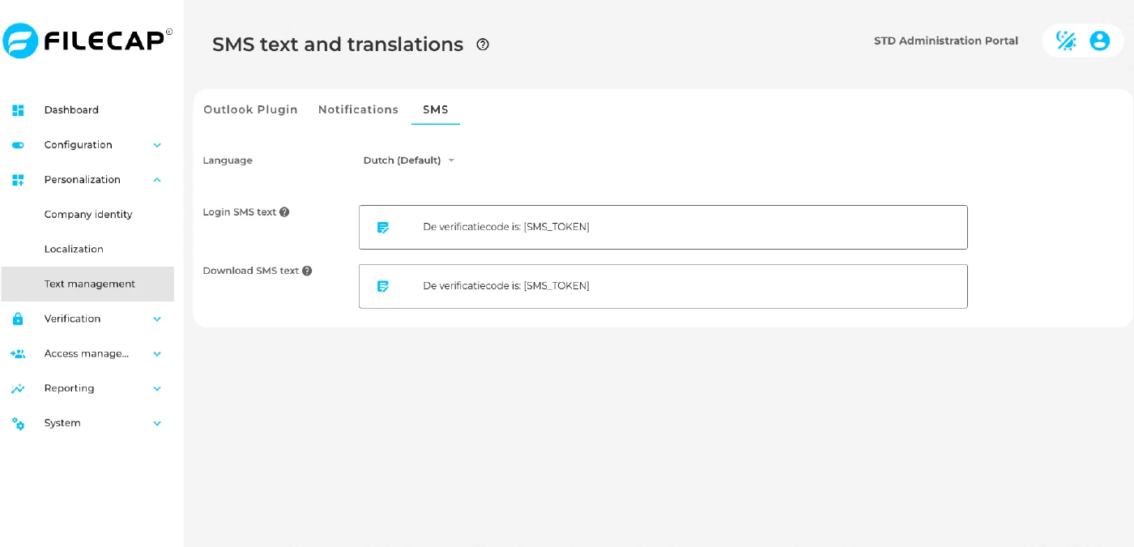Click the System gears icon

click(x=18, y=424)
